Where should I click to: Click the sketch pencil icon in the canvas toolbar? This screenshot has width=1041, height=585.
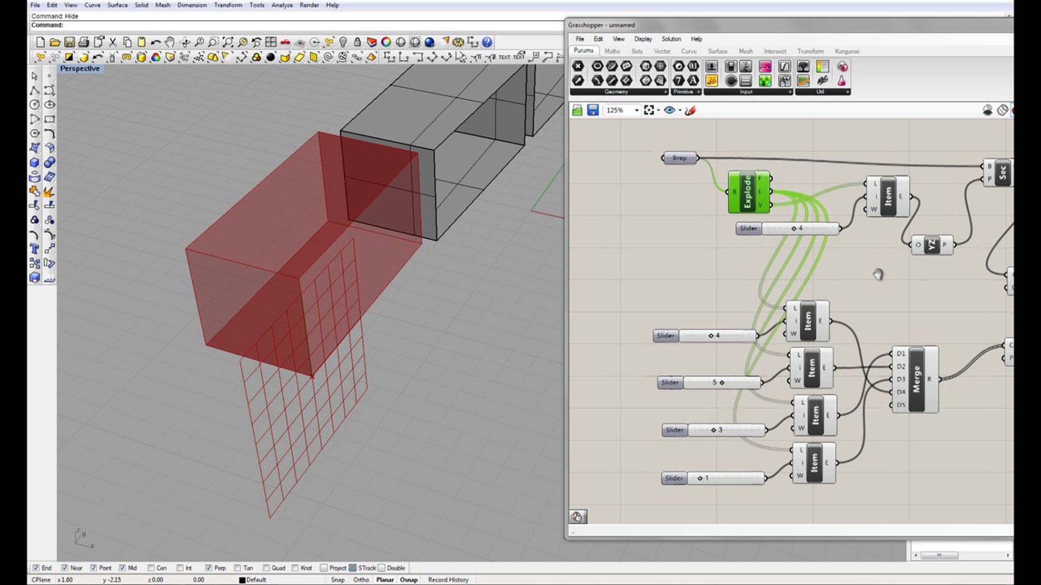(691, 110)
